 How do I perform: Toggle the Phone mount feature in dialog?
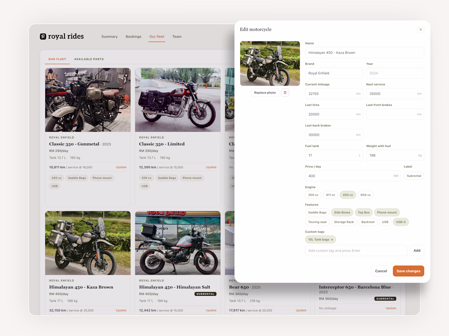pos(387,212)
